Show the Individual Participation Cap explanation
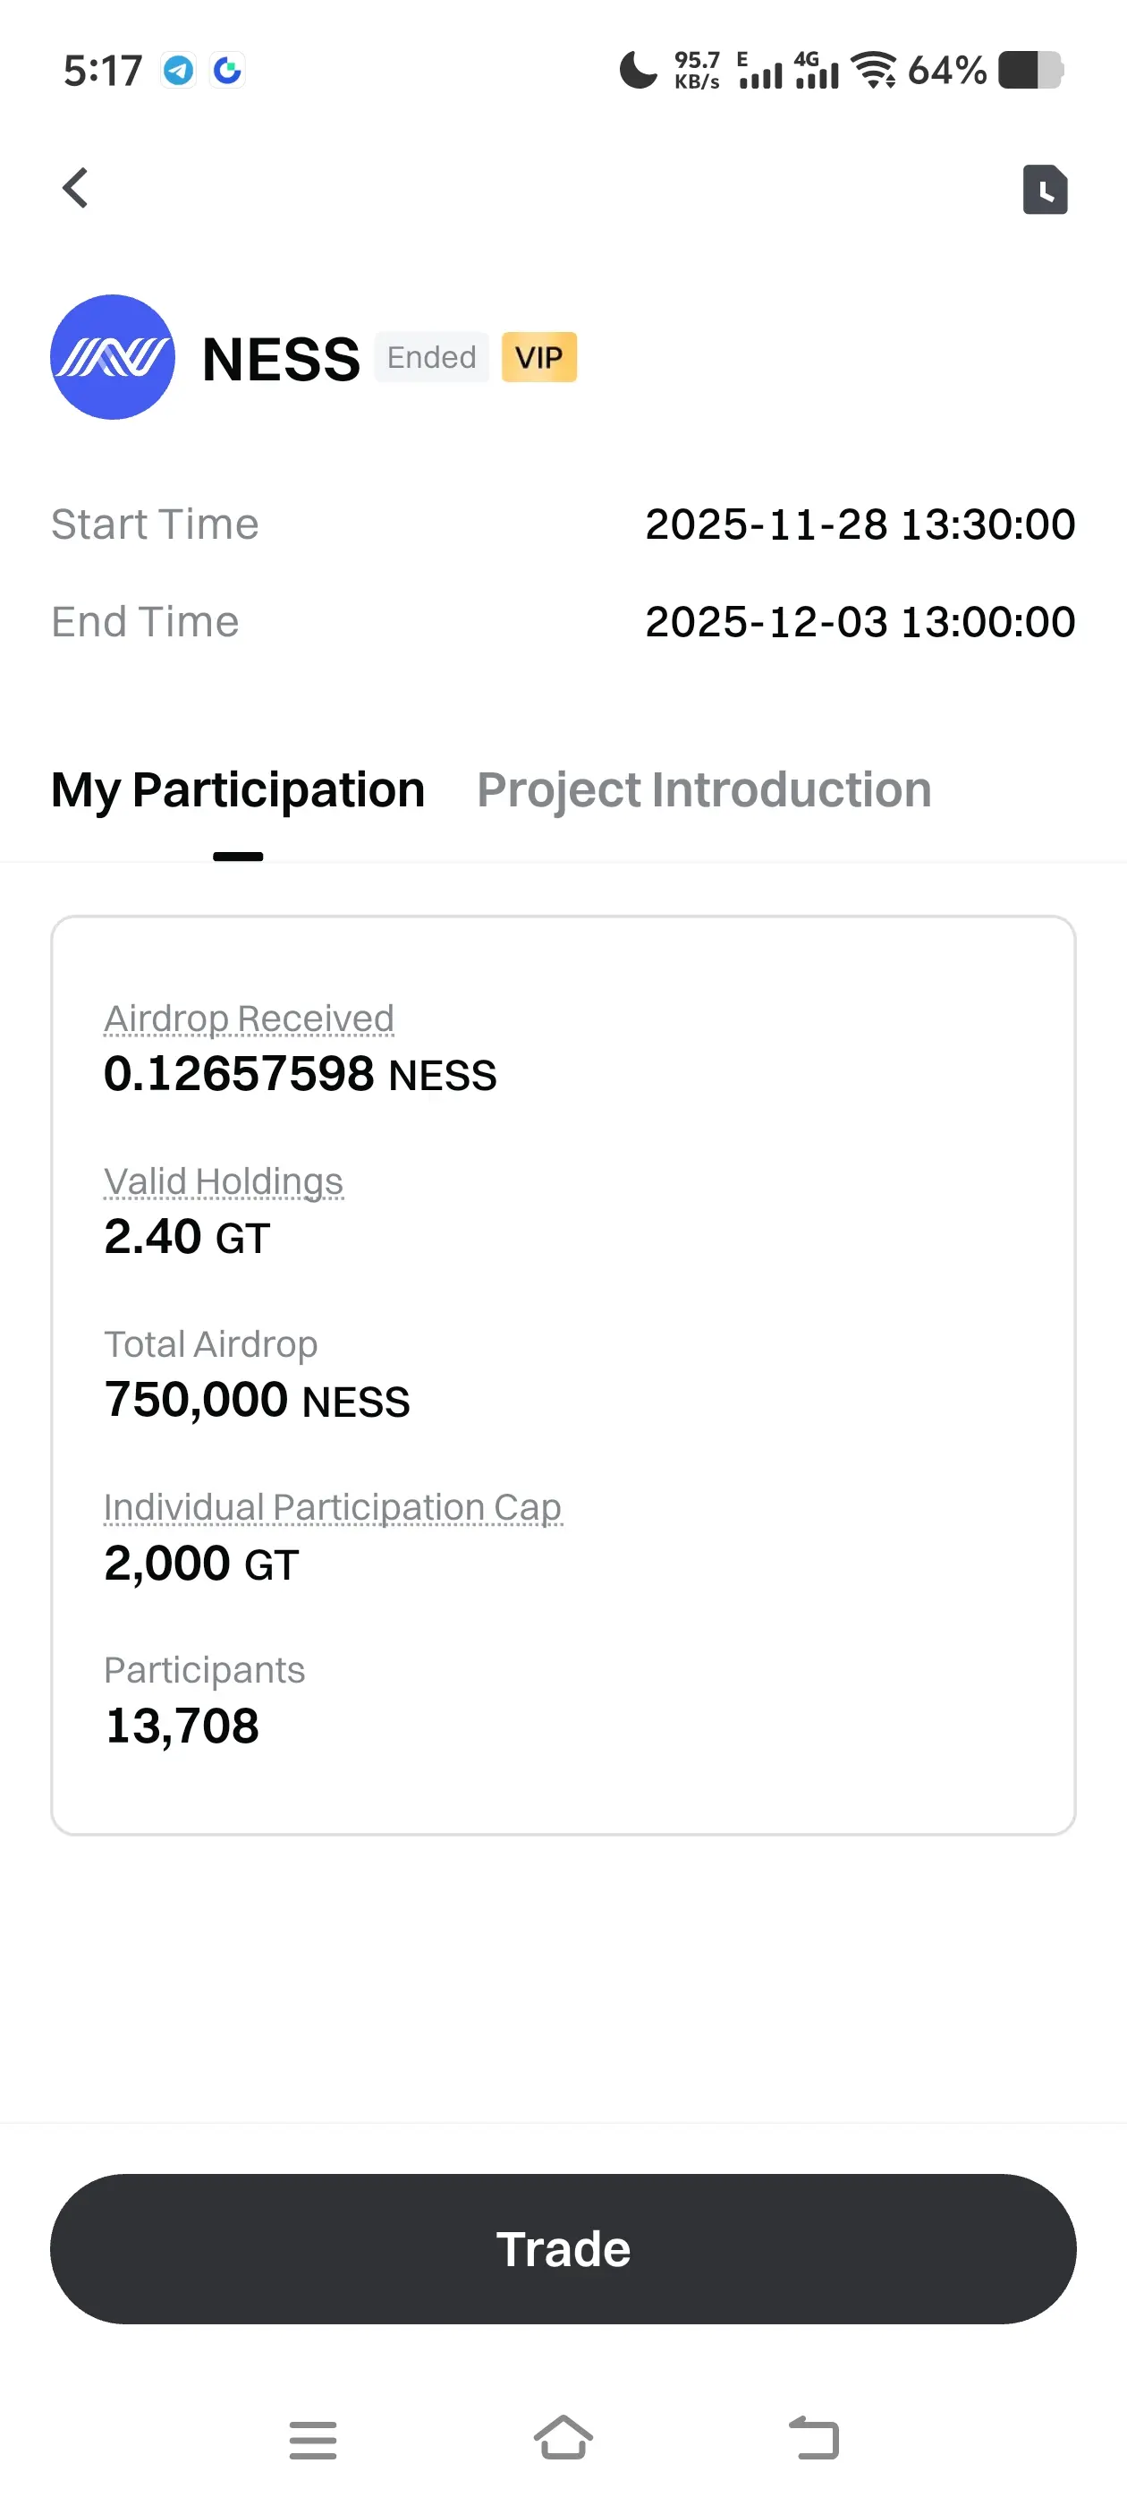1127x2506 pixels. coord(333,1507)
